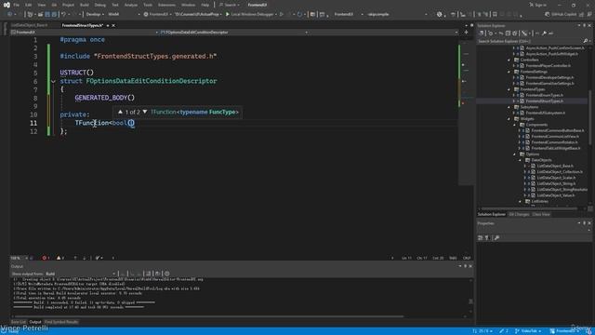
Task: Select ListDataObject_Collection.h file
Action: click(560, 171)
